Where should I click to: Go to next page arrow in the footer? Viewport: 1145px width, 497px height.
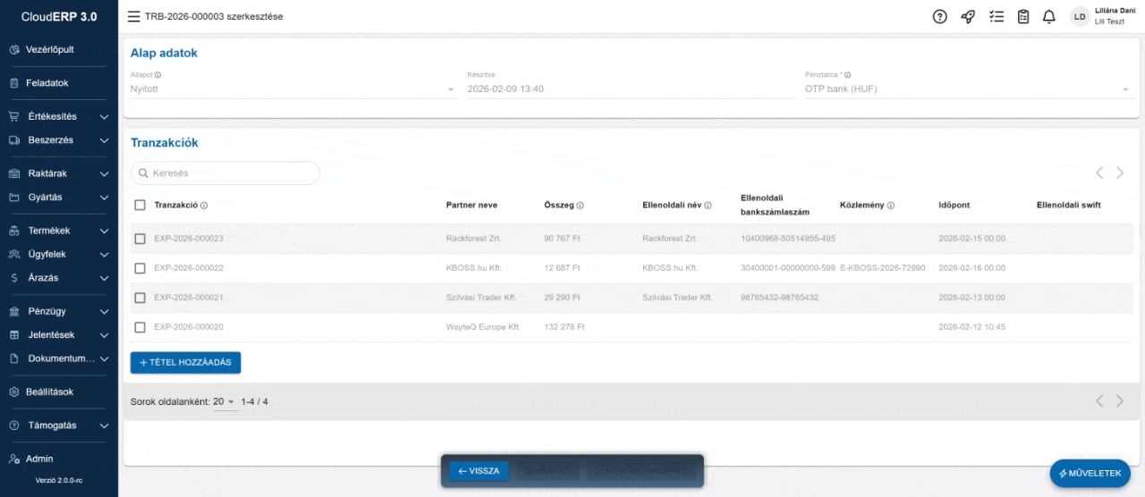click(1120, 401)
